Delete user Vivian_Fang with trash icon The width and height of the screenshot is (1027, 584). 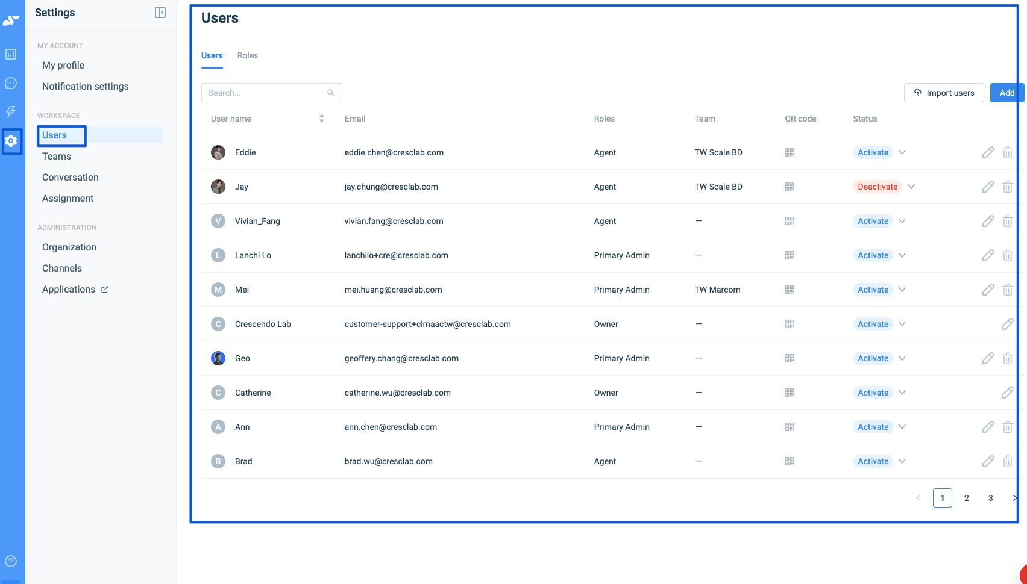tap(1007, 221)
